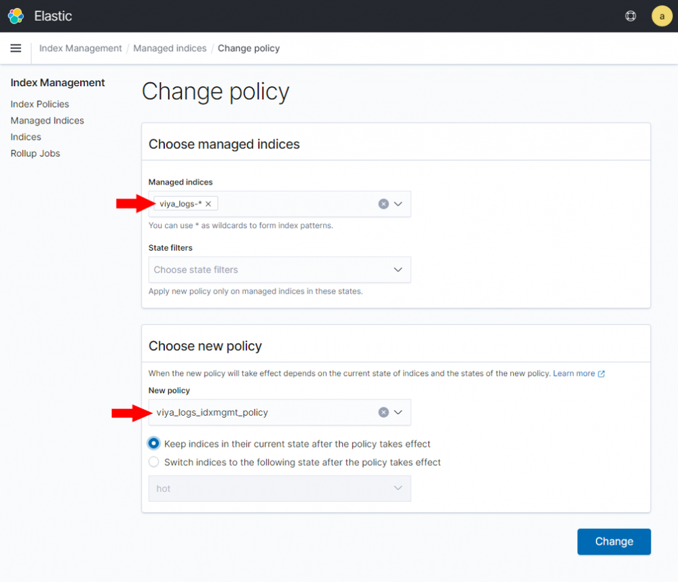678x582 pixels.
Task: Select Keep indices in their current state
Action: coord(153,443)
